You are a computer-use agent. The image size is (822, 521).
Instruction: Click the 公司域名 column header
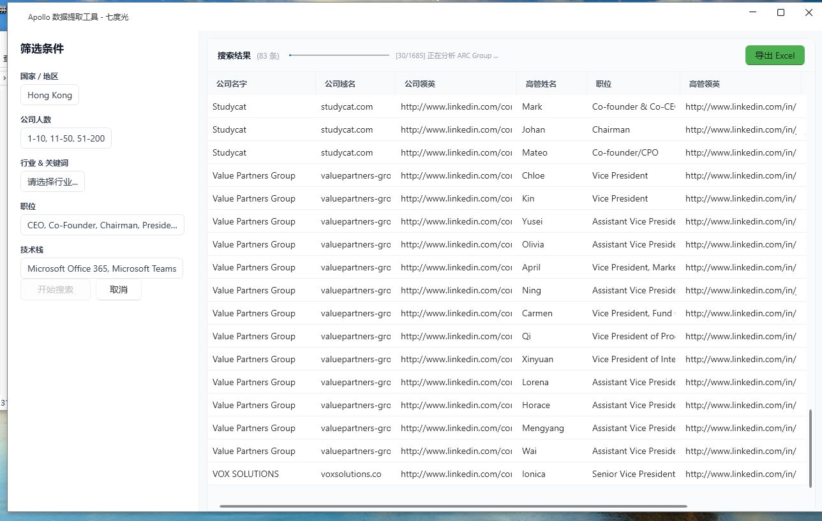[355, 84]
